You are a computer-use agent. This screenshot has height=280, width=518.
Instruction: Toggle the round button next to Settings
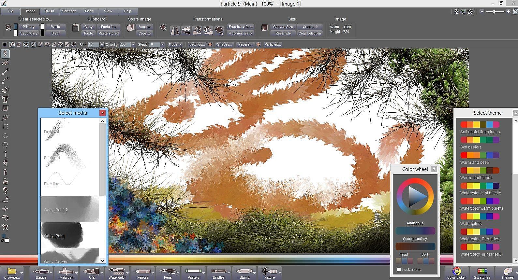[x=210, y=44]
